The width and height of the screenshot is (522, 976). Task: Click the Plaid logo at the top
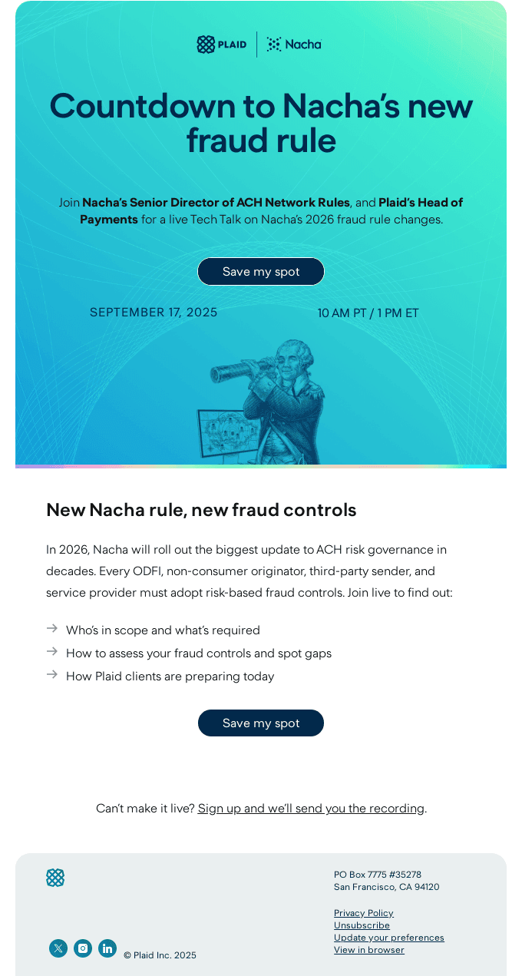click(223, 44)
